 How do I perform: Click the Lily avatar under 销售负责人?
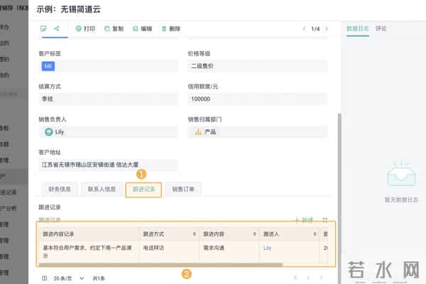click(48, 132)
